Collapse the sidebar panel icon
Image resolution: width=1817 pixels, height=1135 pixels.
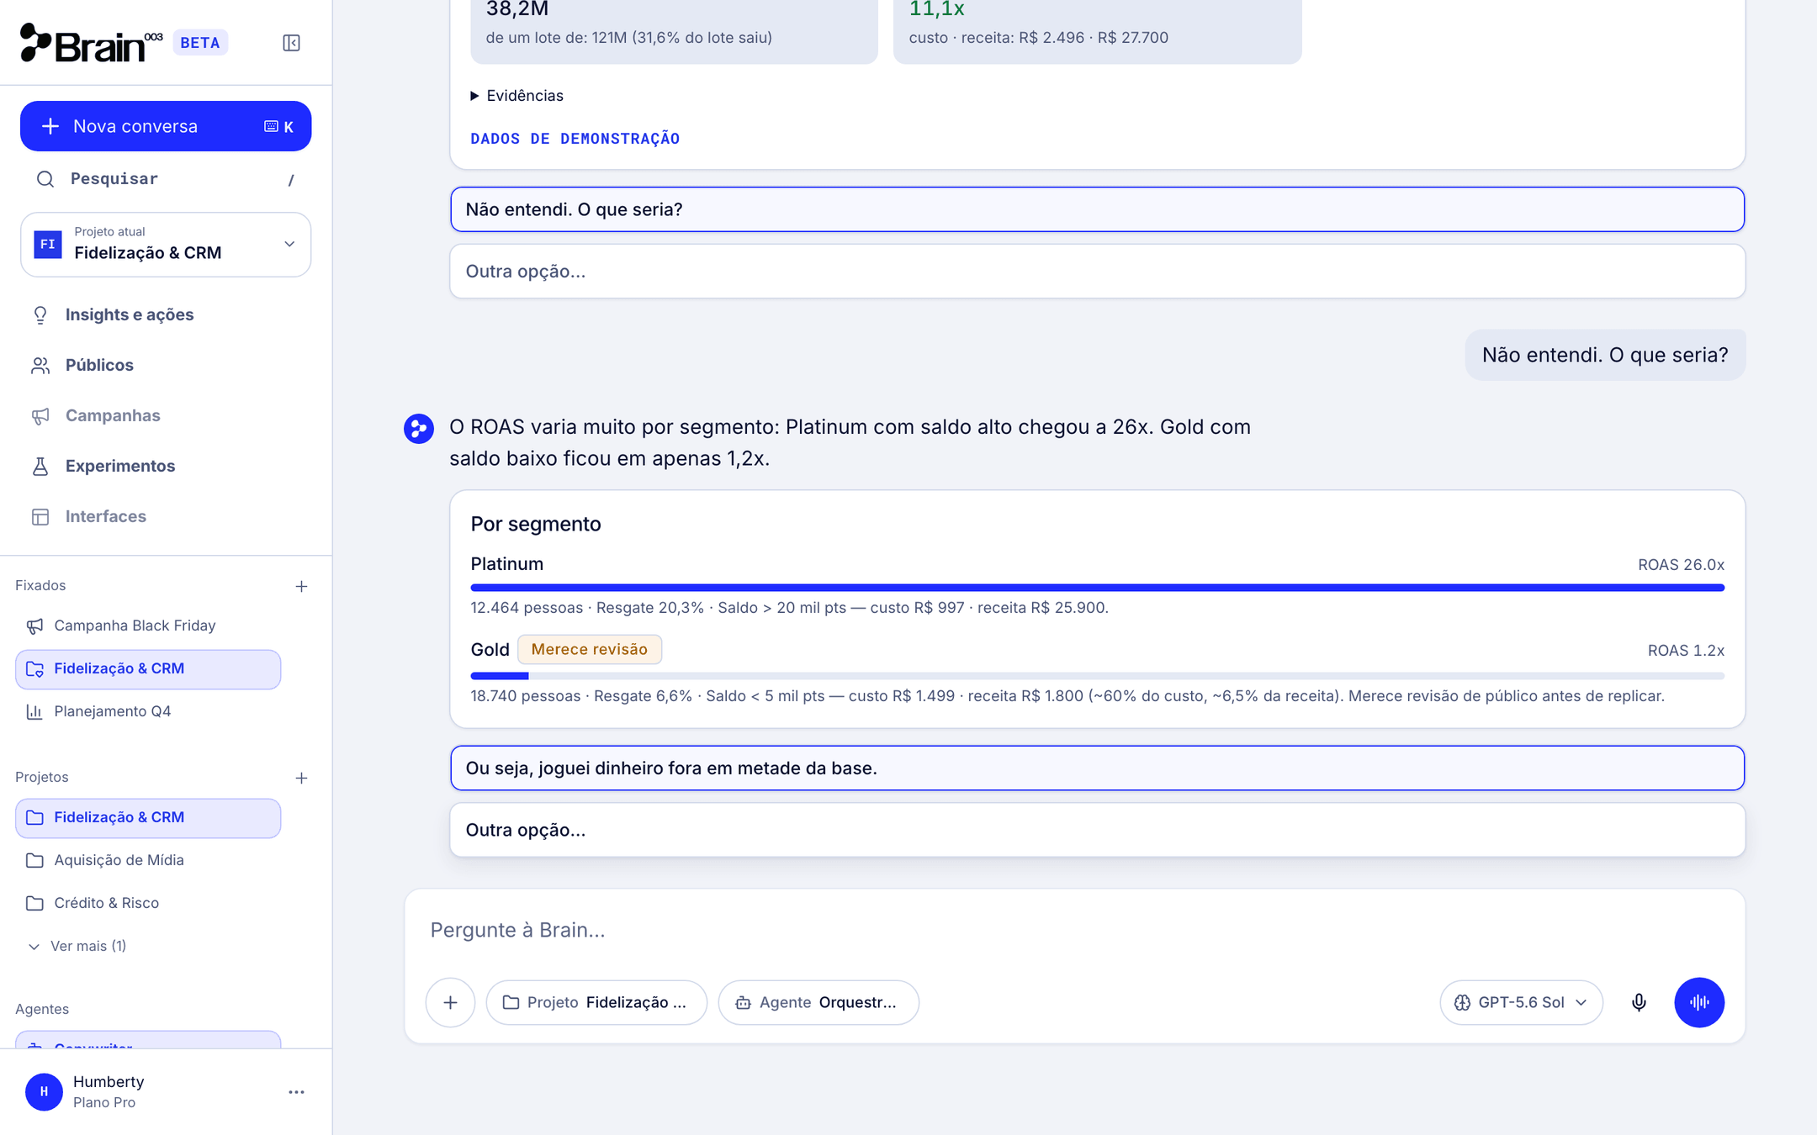click(291, 43)
